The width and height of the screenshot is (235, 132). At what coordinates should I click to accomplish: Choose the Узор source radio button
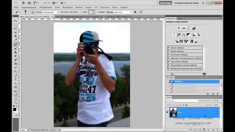81,12
